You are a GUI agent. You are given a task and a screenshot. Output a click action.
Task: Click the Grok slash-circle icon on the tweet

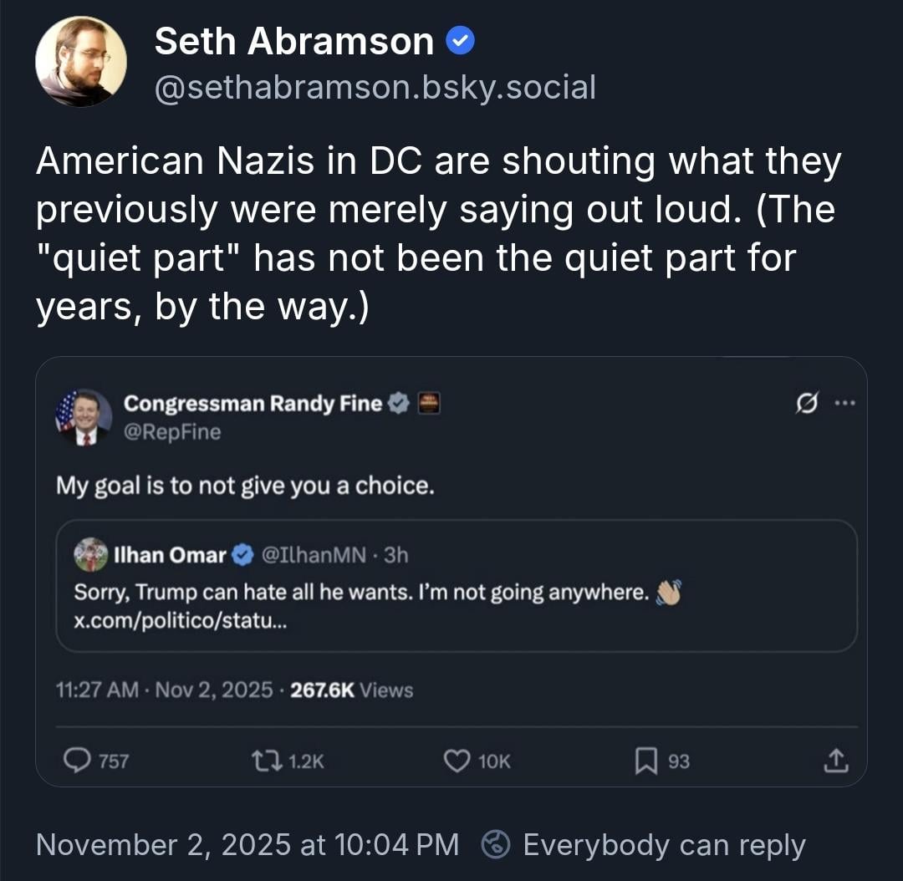(x=807, y=404)
